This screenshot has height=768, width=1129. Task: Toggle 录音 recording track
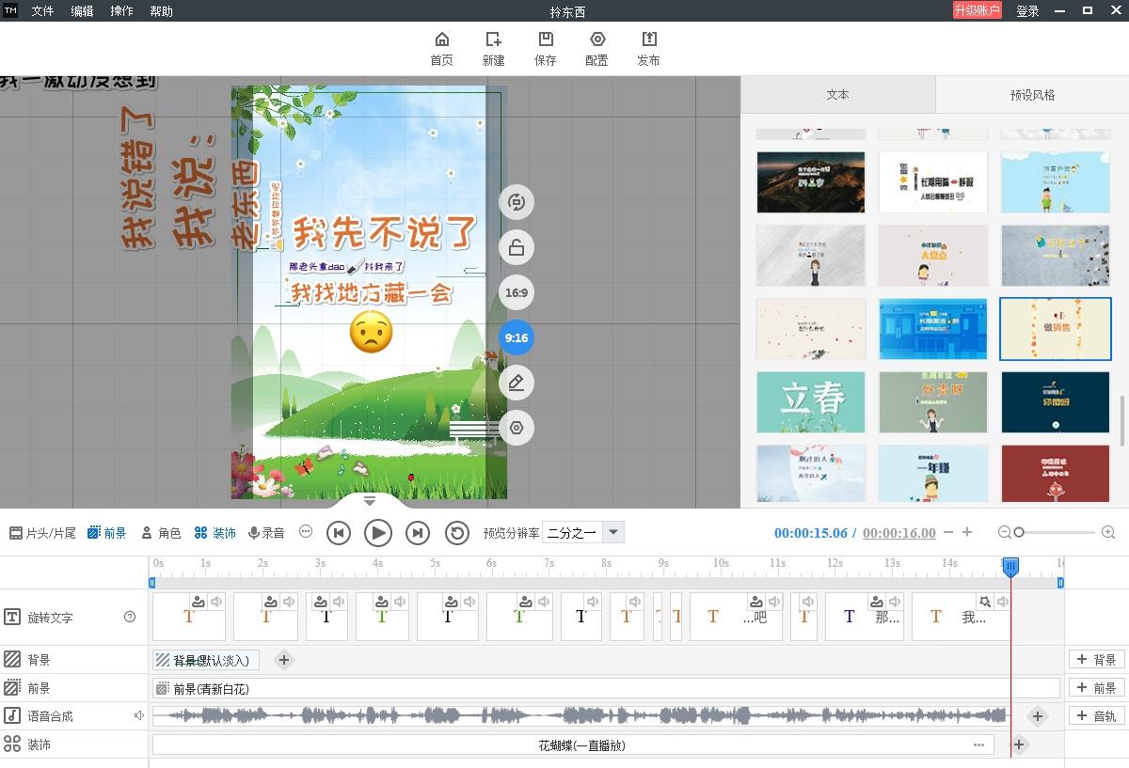coord(266,533)
